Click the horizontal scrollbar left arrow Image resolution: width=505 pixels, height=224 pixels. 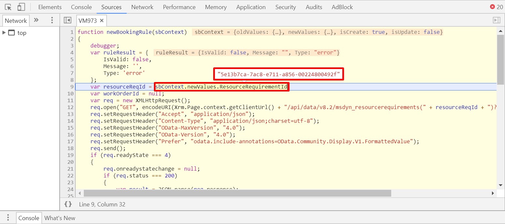[79, 193]
